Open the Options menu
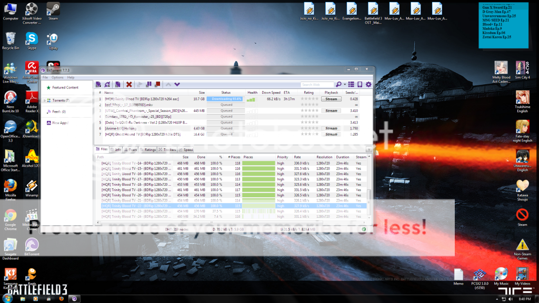539x303 pixels. [x=57, y=77]
